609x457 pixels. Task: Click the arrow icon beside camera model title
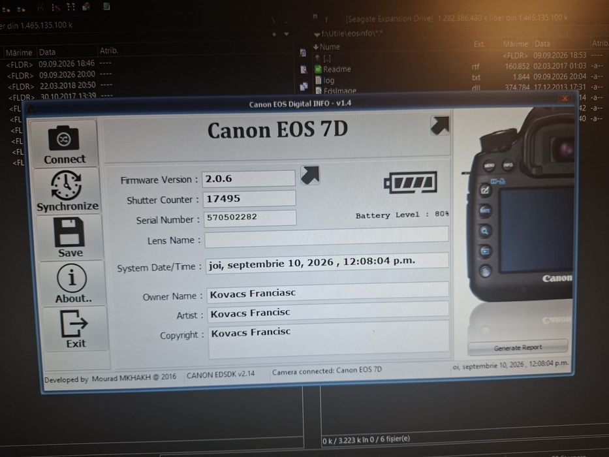coord(440,125)
